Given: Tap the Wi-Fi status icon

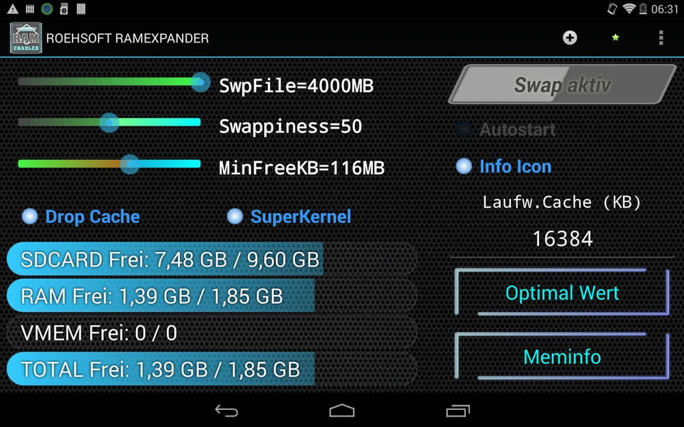Looking at the screenshot, I should click(628, 8).
